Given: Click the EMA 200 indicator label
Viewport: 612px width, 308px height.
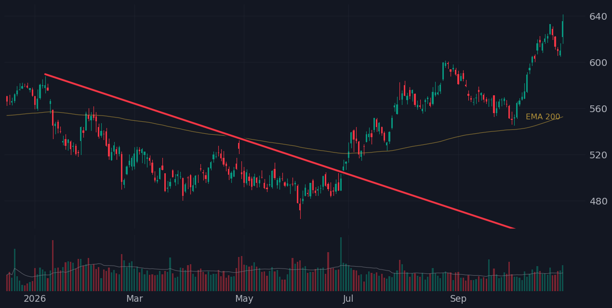Looking at the screenshot, I should [543, 117].
